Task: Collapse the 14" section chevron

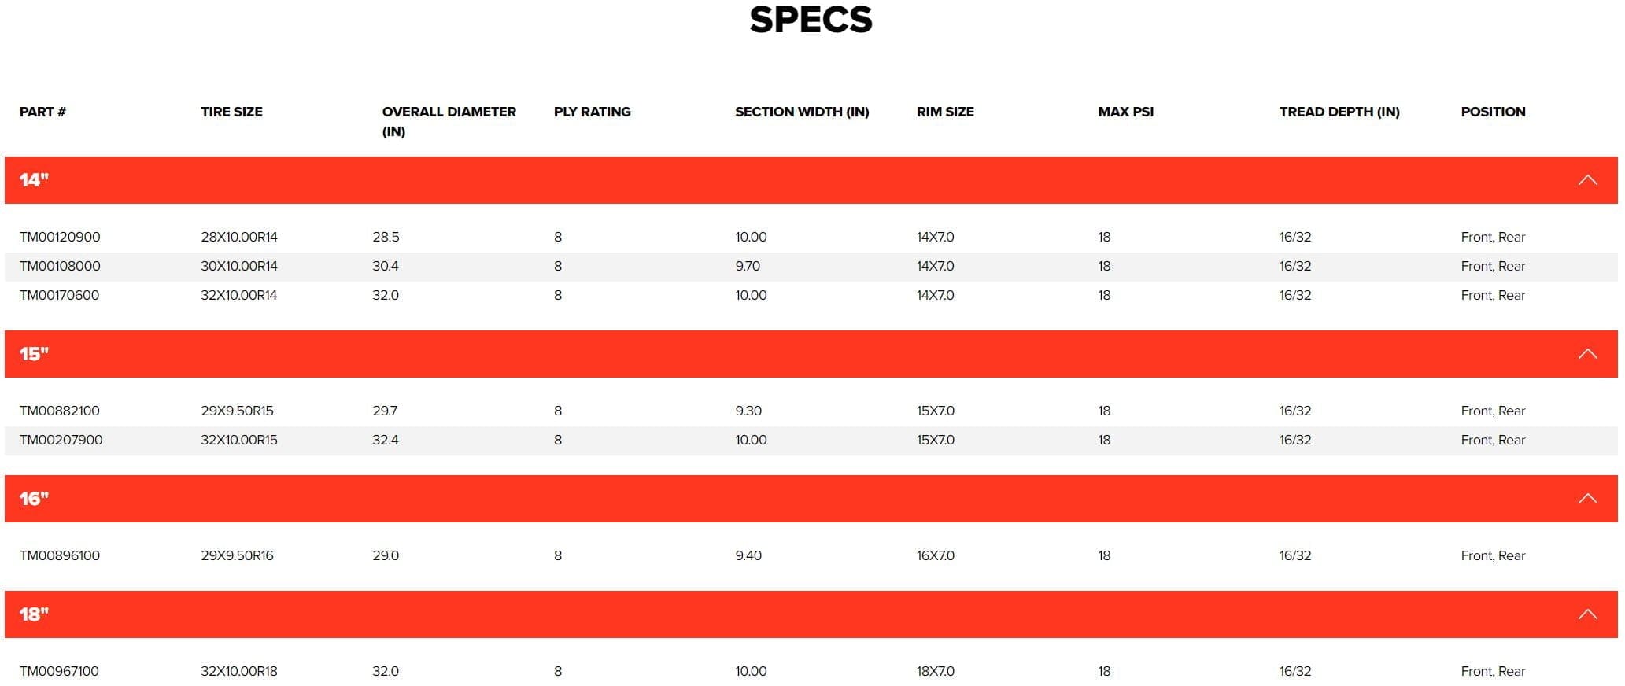Action: [1586, 180]
